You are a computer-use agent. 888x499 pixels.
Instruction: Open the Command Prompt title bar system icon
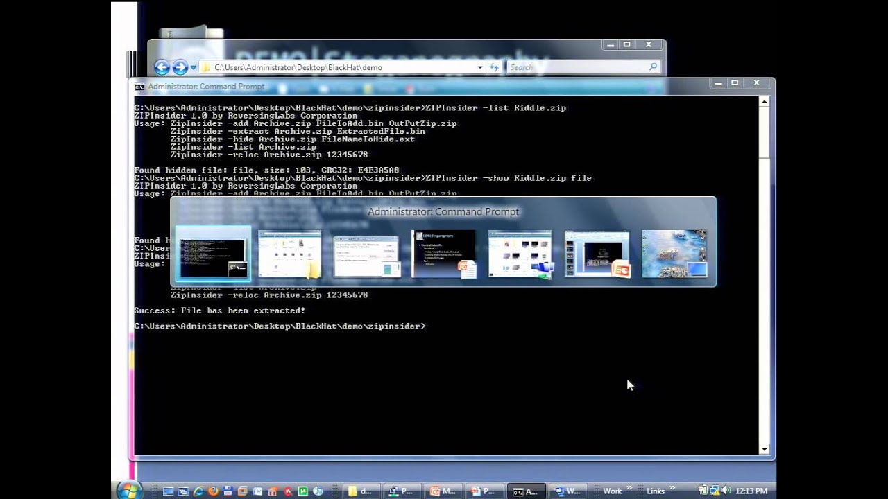tap(139, 87)
